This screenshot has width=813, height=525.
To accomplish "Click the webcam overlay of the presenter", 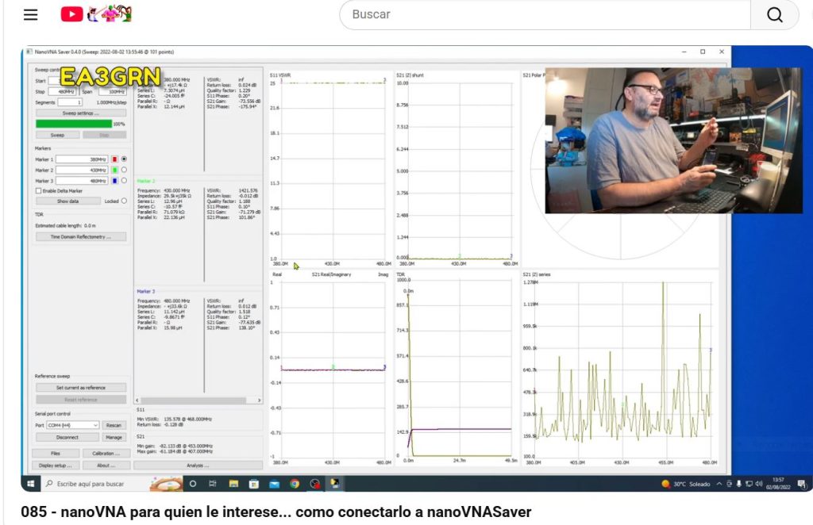I will [x=673, y=140].
